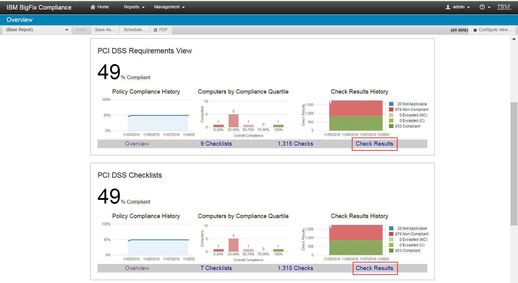Open the Base Report dropdown
Viewport: 518px width, 283px height.
point(37,30)
